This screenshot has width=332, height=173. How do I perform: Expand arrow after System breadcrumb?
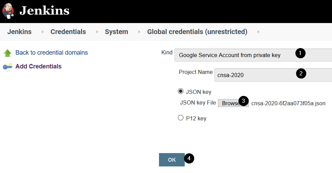click(139, 32)
